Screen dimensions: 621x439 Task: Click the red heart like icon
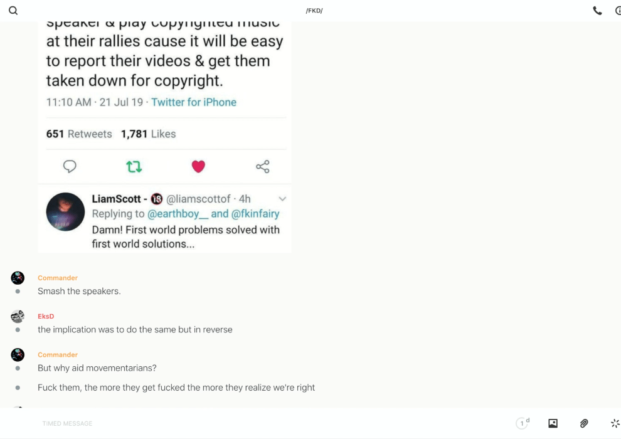point(198,166)
